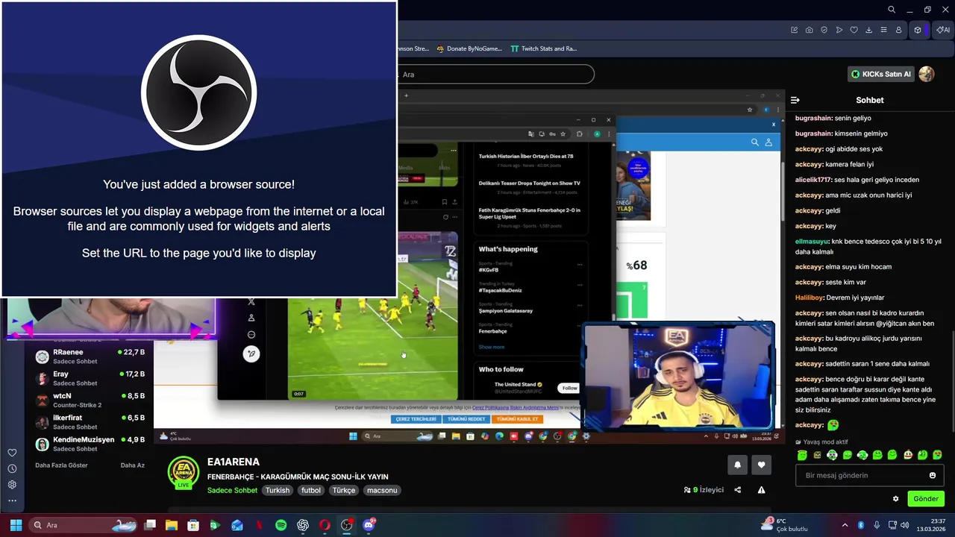Select the Türkçe tag

[344, 490]
